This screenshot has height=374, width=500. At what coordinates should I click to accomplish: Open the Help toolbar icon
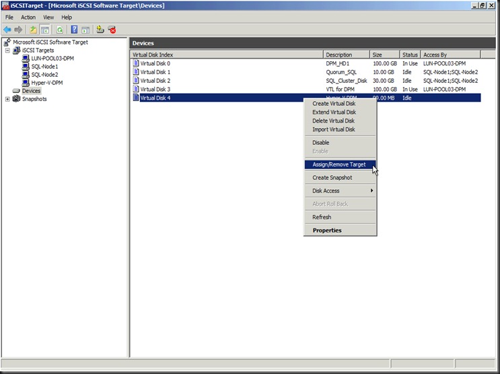tap(74, 30)
